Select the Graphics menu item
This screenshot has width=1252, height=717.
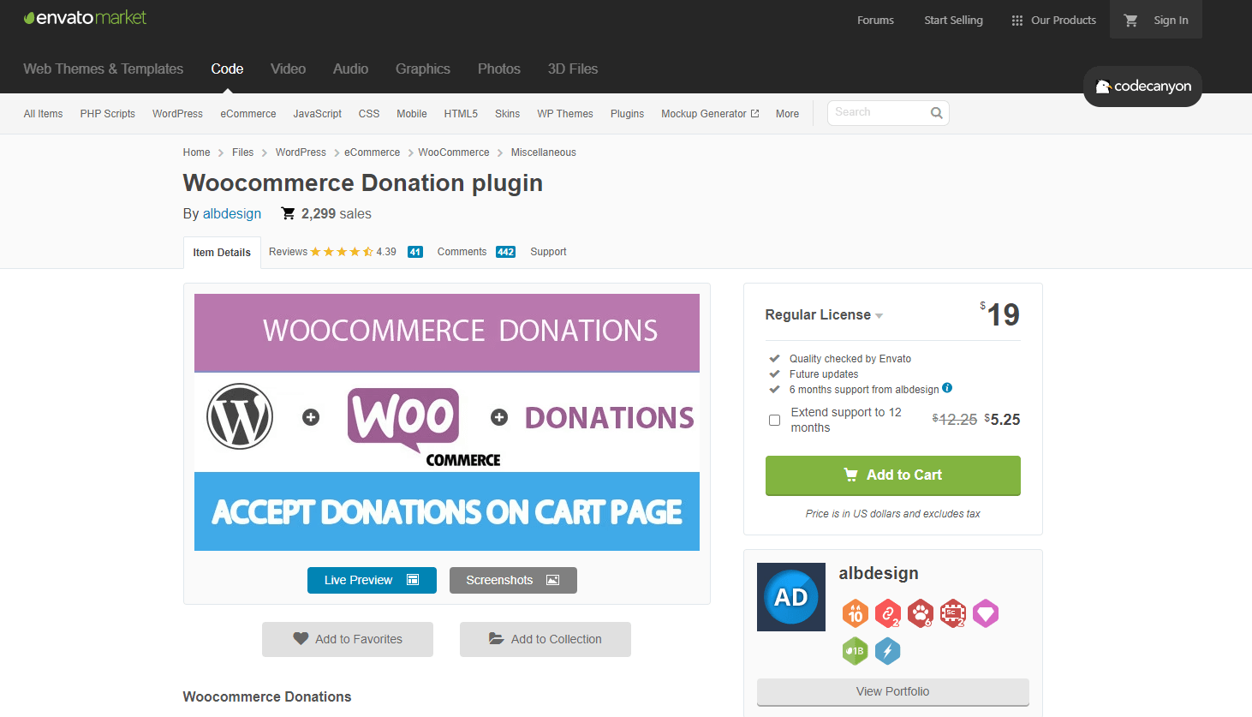(423, 69)
